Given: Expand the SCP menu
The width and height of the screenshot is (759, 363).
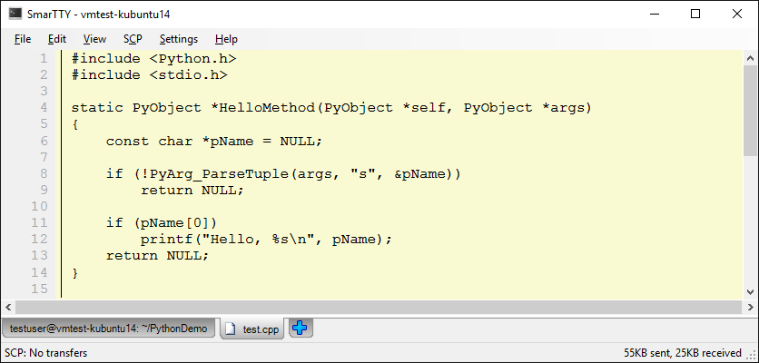Looking at the screenshot, I should click(x=133, y=39).
